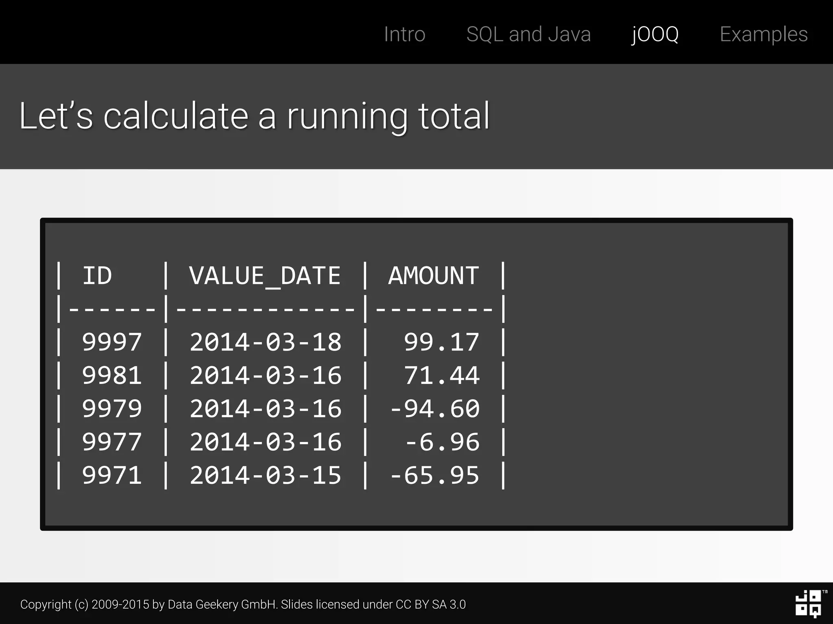Click the date 2014-03-15

tap(265, 475)
